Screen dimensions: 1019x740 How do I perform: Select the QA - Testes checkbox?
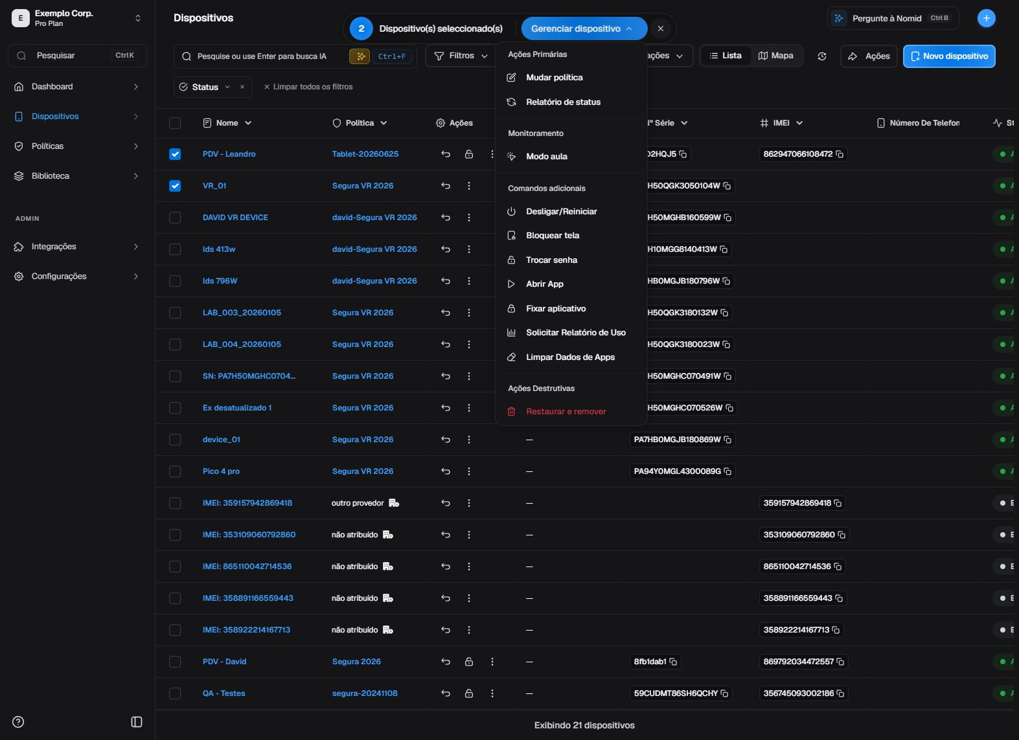click(175, 693)
